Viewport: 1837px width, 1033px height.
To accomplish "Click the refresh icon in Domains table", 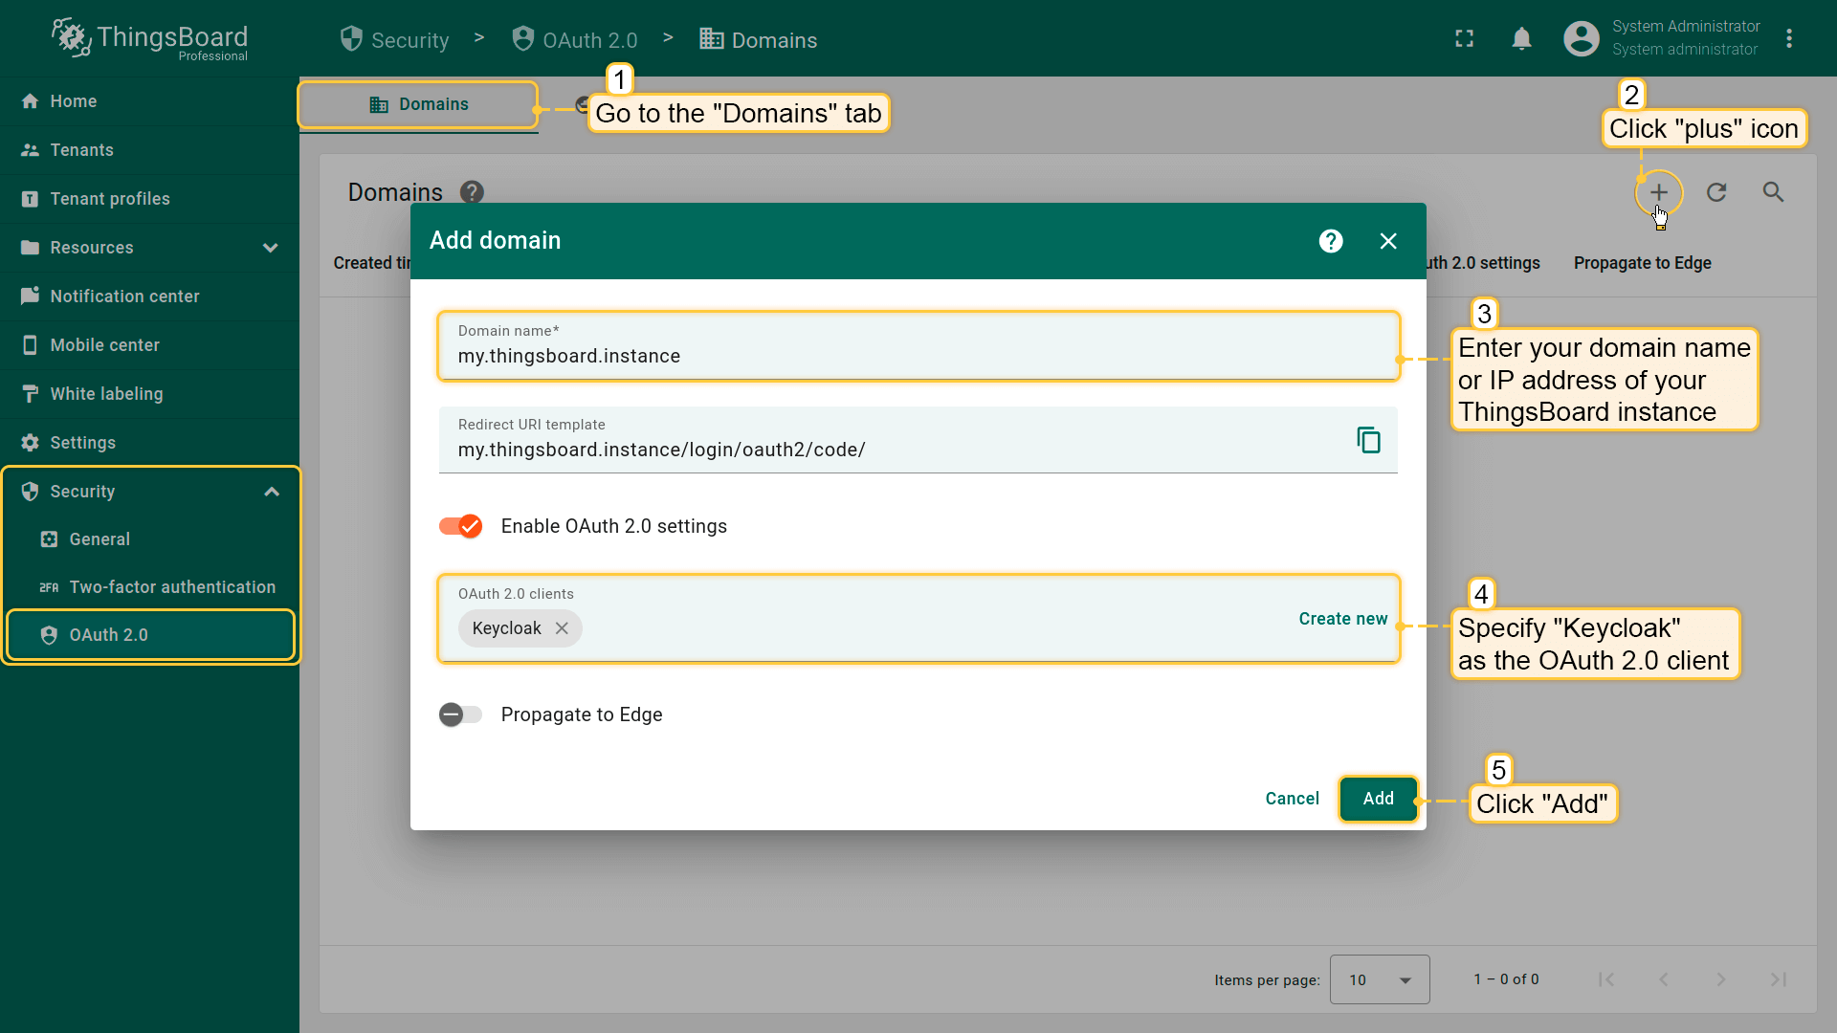I will pos(1716,192).
